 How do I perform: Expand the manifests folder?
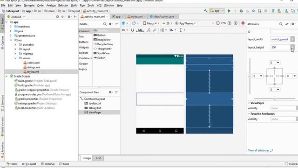click(x=11, y=27)
